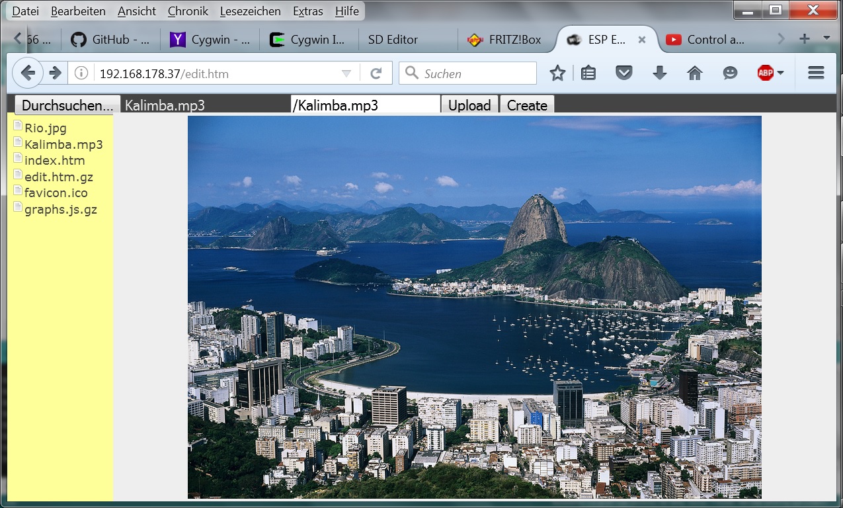The width and height of the screenshot is (843, 508).
Task: Reload the page with the refresh icon
Action: 376,73
